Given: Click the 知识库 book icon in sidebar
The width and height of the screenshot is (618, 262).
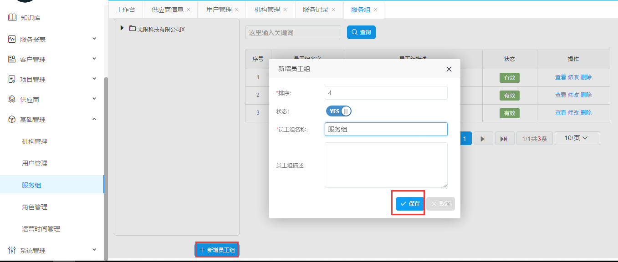Looking at the screenshot, I should [12, 18].
